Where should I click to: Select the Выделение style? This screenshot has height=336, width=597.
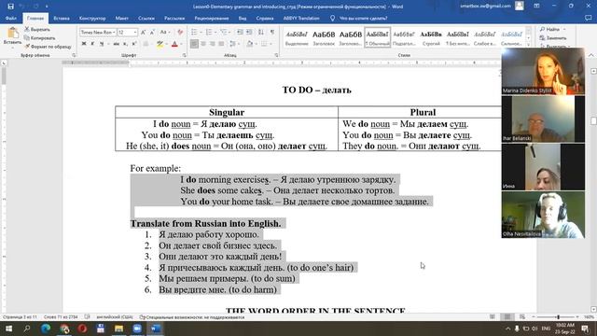pos(297,37)
